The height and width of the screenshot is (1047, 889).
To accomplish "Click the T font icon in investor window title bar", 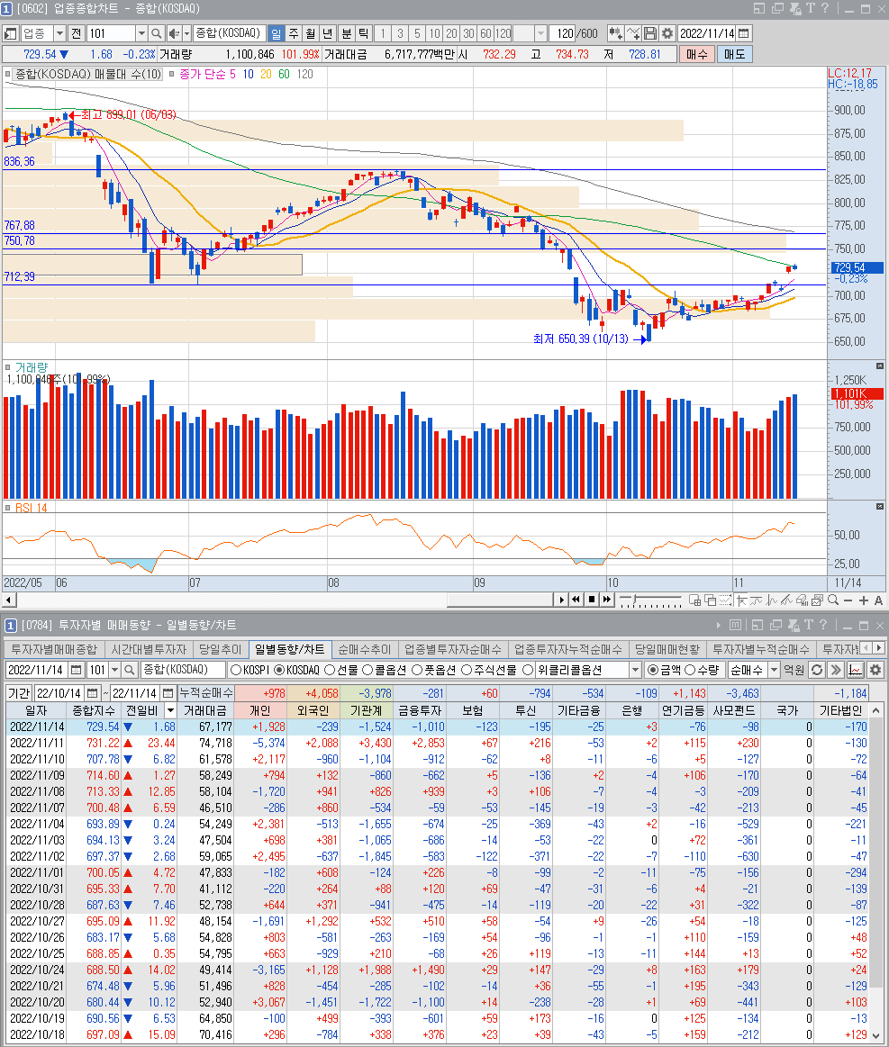I will click(x=810, y=625).
